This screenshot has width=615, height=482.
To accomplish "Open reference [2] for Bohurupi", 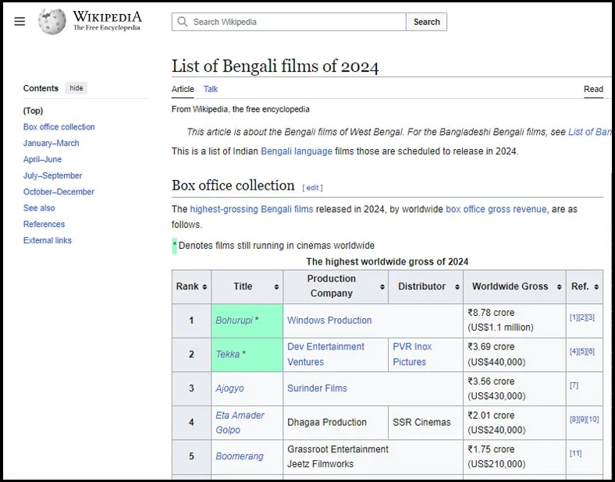I will coord(582,317).
